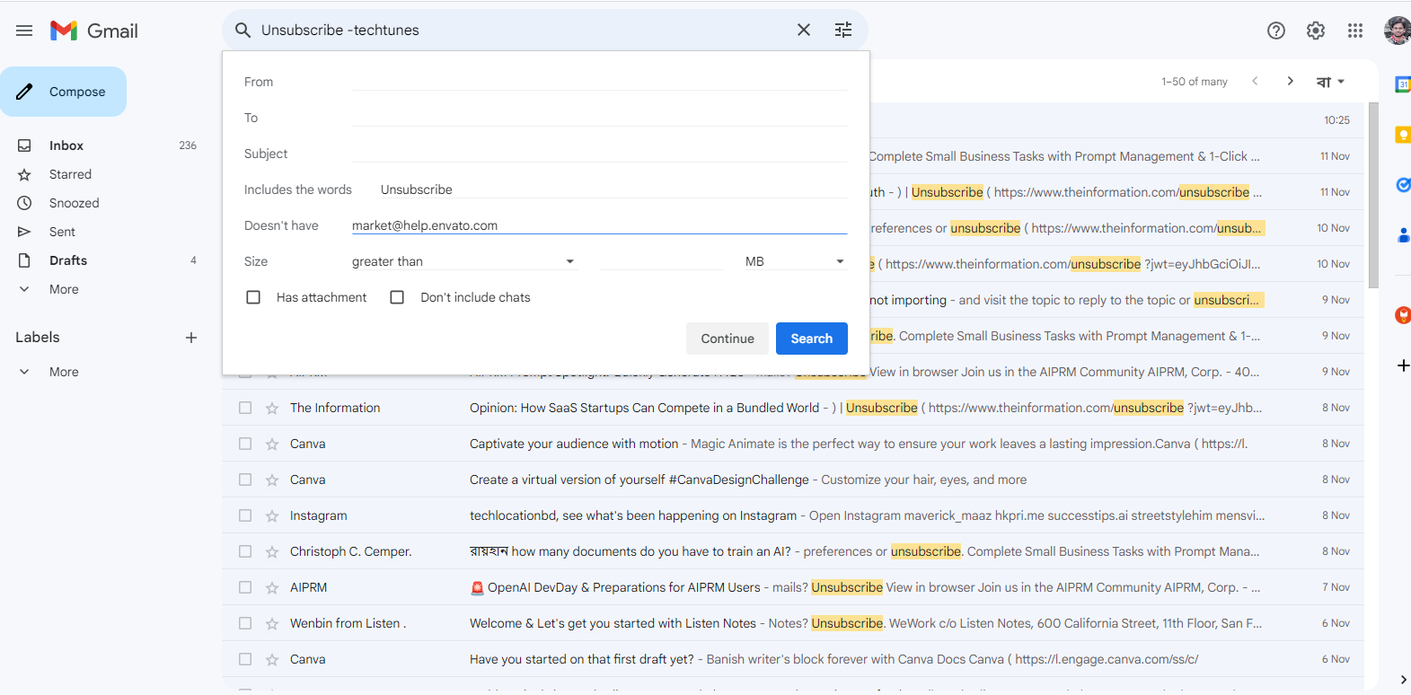Open the MB size unit dropdown

(794, 261)
